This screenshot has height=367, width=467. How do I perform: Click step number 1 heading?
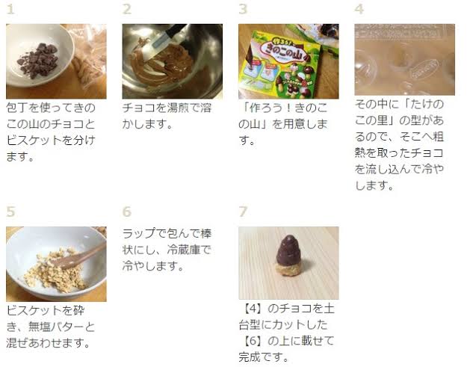(x=10, y=9)
